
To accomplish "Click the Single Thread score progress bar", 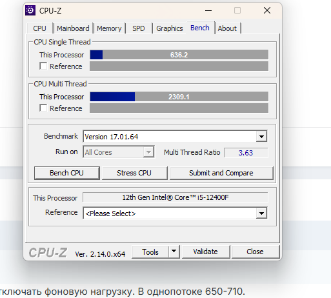I will pos(179,55).
